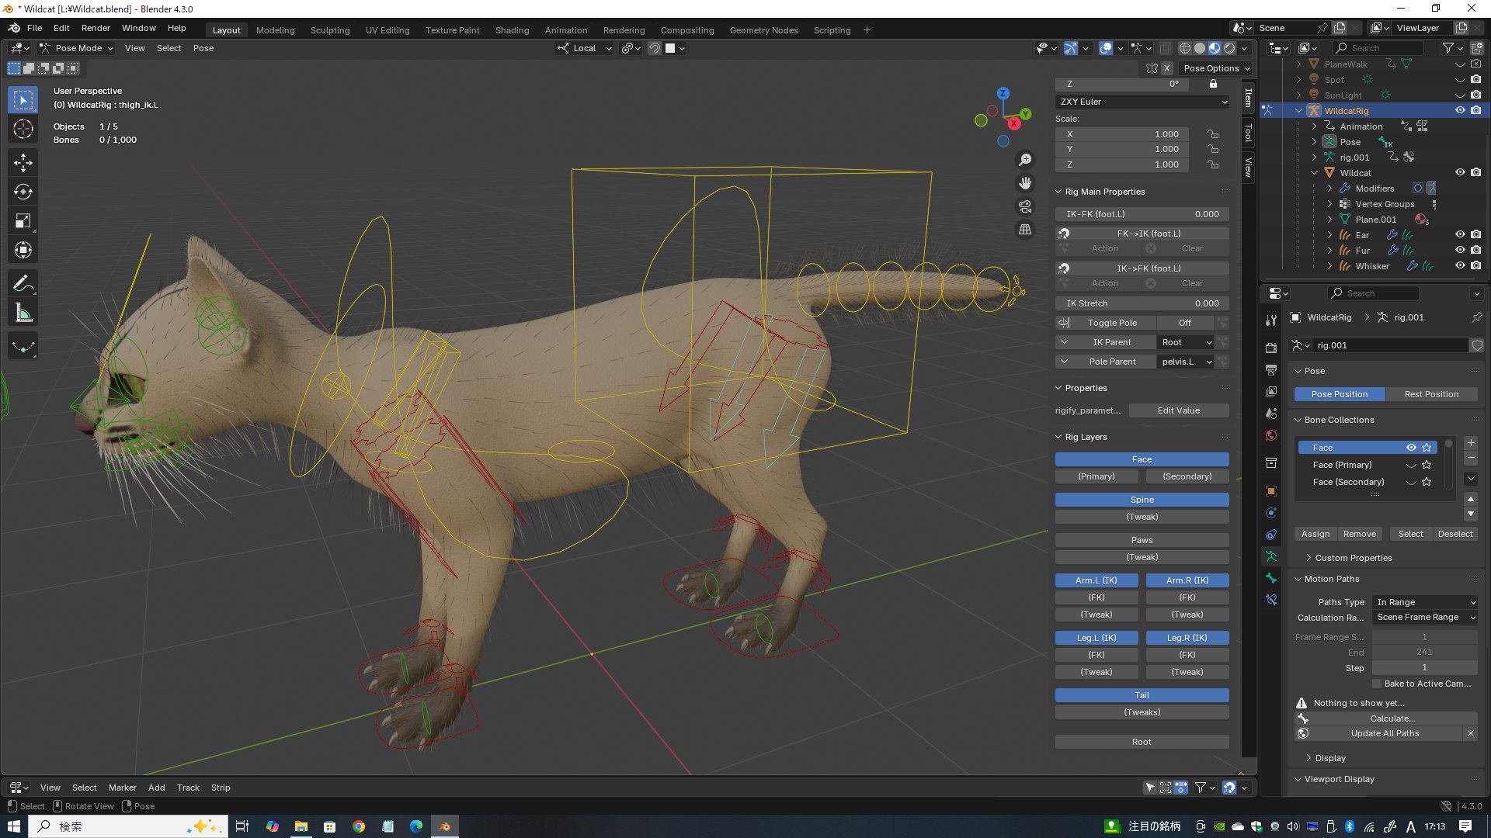
Task: Click the outliner Search field
Action: click(x=1378, y=48)
